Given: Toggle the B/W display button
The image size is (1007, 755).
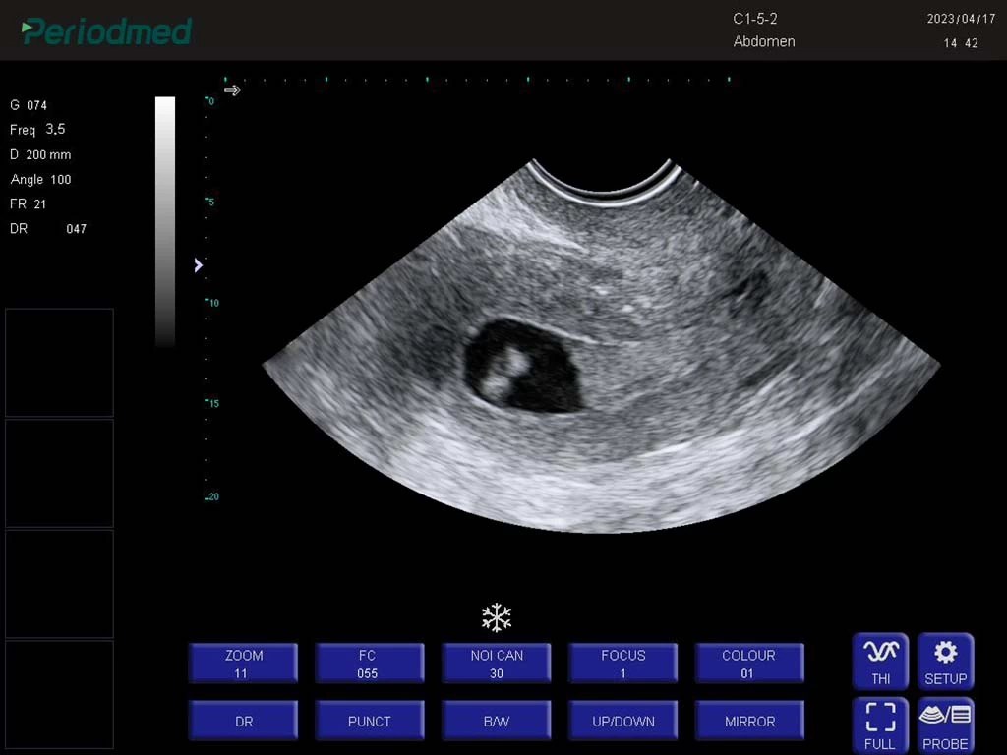Looking at the screenshot, I should point(496,721).
